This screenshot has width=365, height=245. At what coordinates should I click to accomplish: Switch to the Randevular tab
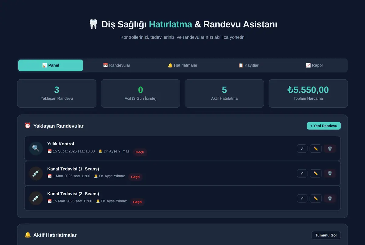[116, 65]
